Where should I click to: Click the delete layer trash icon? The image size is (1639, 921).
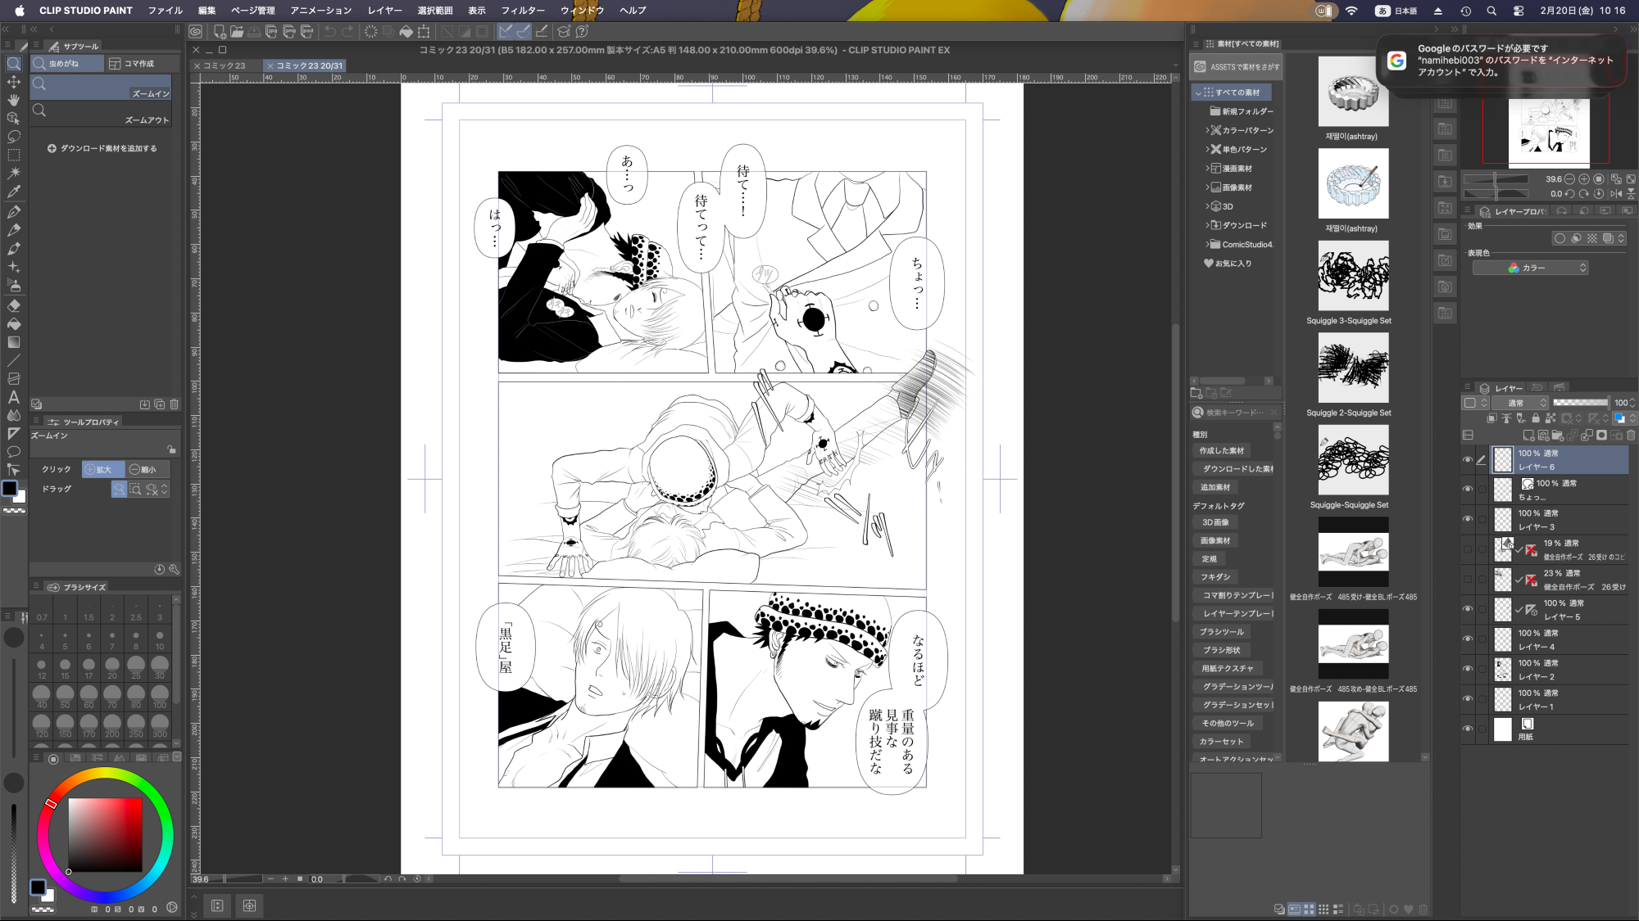[x=1631, y=436]
